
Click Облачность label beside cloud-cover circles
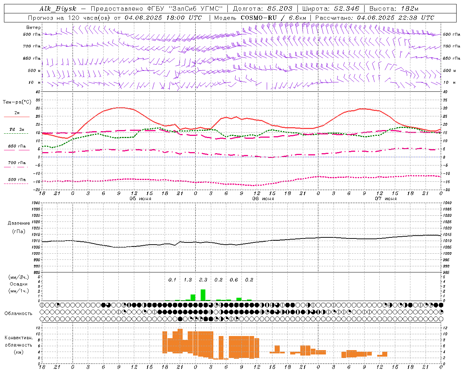tap(18, 314)
